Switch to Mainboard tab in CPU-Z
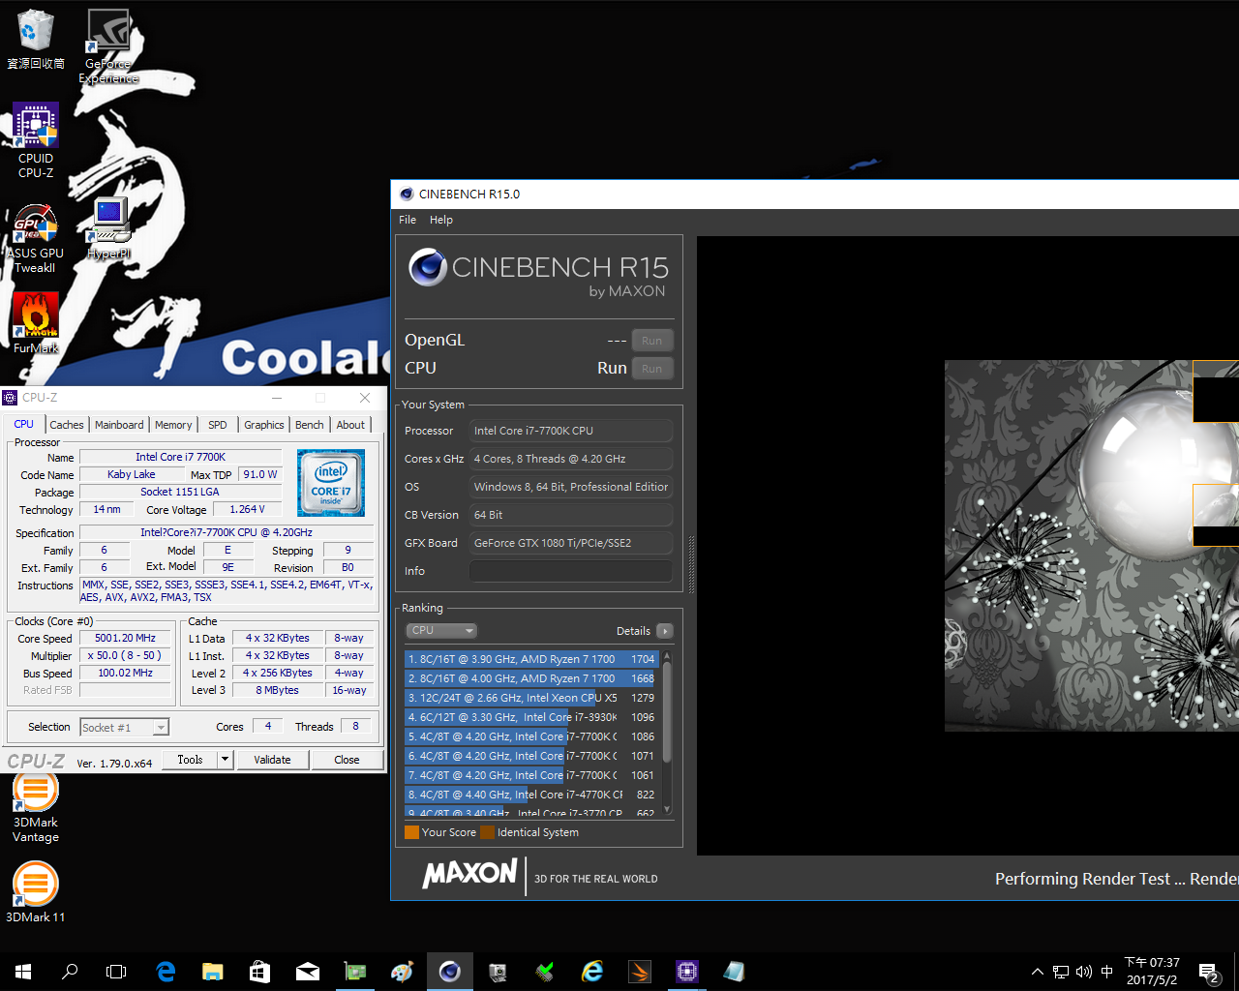The width and height of the screenshot is (1239, 991). tap(119, 425)
